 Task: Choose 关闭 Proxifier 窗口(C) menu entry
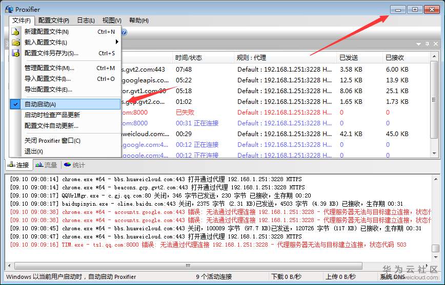[x=65, y=141]
